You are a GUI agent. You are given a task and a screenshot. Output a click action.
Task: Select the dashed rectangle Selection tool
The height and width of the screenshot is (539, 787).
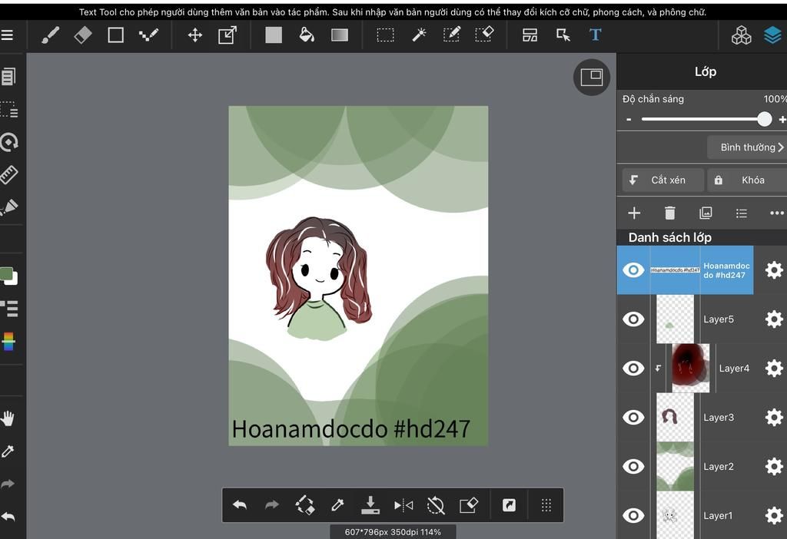(386, 35)
